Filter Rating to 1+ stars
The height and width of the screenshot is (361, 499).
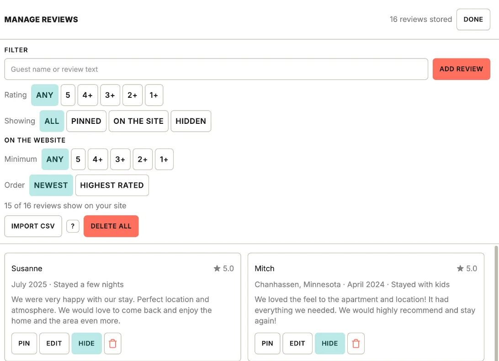tap(154, 95)
